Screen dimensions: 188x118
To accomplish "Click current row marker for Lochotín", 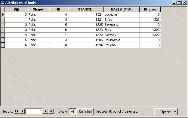I will coord(3,15).
